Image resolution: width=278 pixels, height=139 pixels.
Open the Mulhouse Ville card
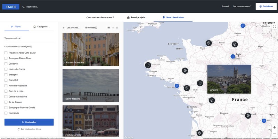pyautogui.click(x=91, y=121)
